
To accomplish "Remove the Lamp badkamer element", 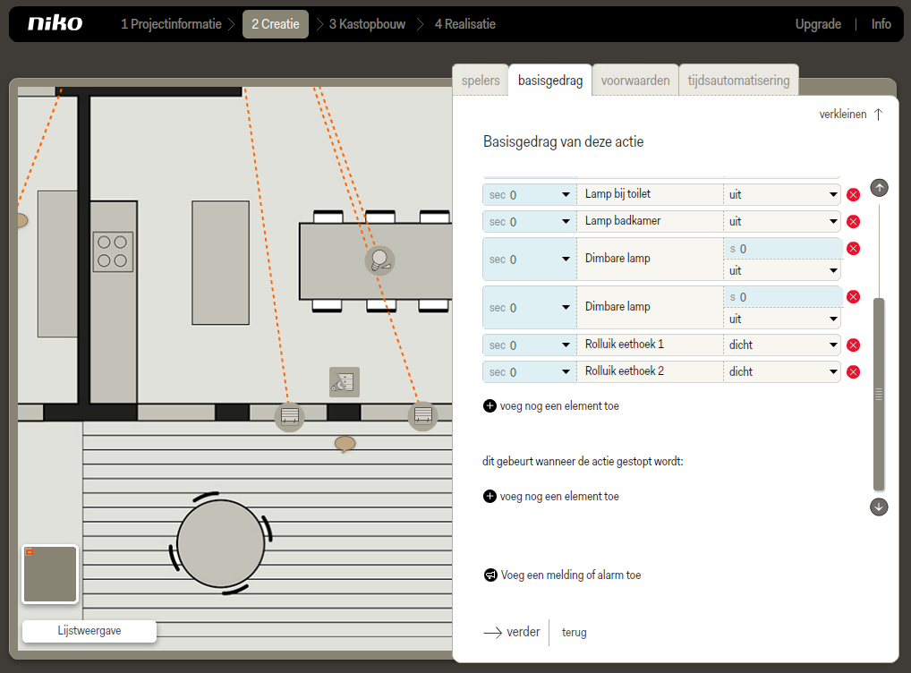I will [x=853, y=221].
